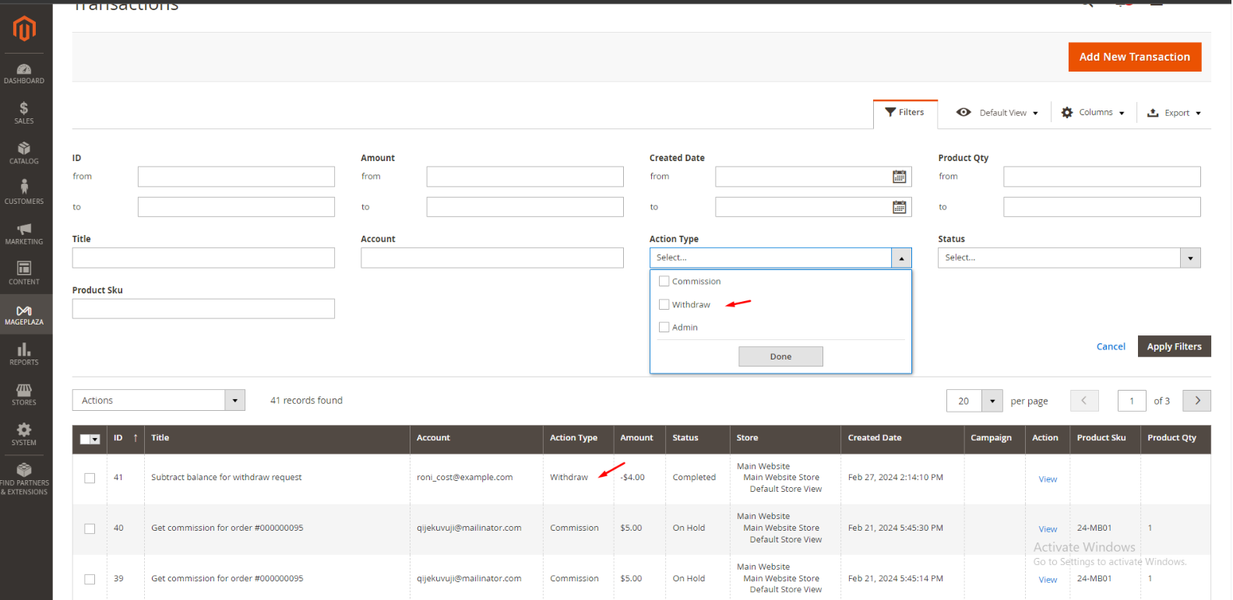The image size is (1233, 600).
Task: Click the Title filter input field
Action: (x=203, y=258)
